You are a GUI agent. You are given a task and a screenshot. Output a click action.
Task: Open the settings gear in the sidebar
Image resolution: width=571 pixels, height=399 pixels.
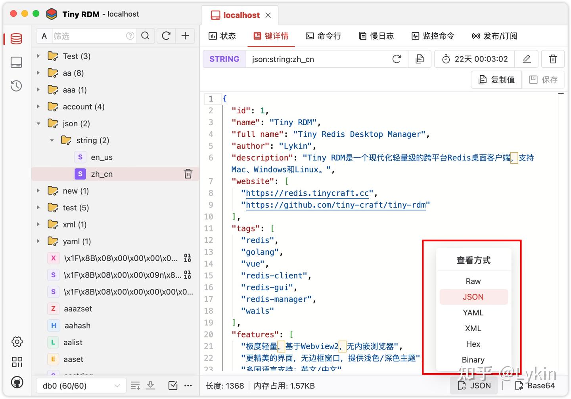click(17, 342)
